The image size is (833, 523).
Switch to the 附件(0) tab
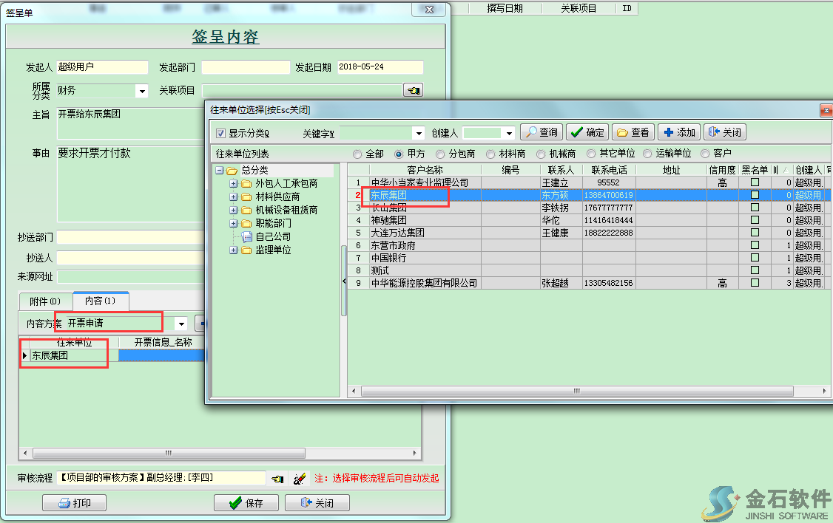coord(46,302)
